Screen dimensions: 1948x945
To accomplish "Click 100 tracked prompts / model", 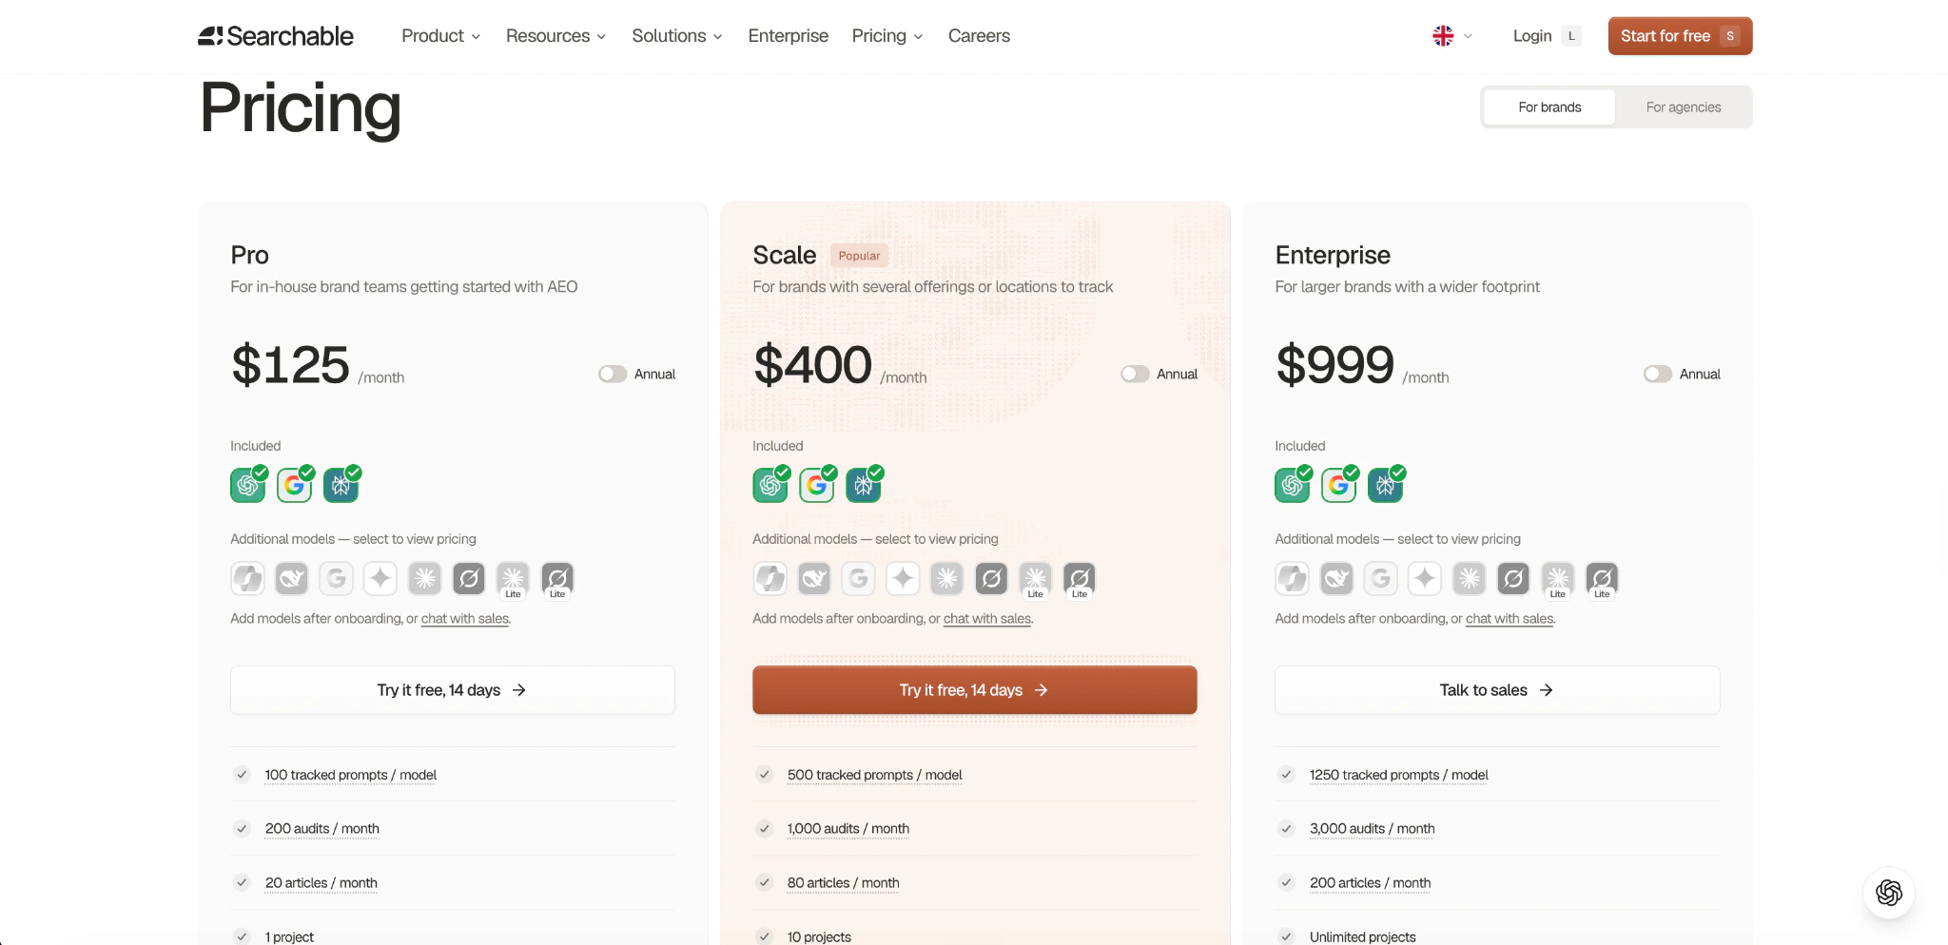I will [350, 775].
